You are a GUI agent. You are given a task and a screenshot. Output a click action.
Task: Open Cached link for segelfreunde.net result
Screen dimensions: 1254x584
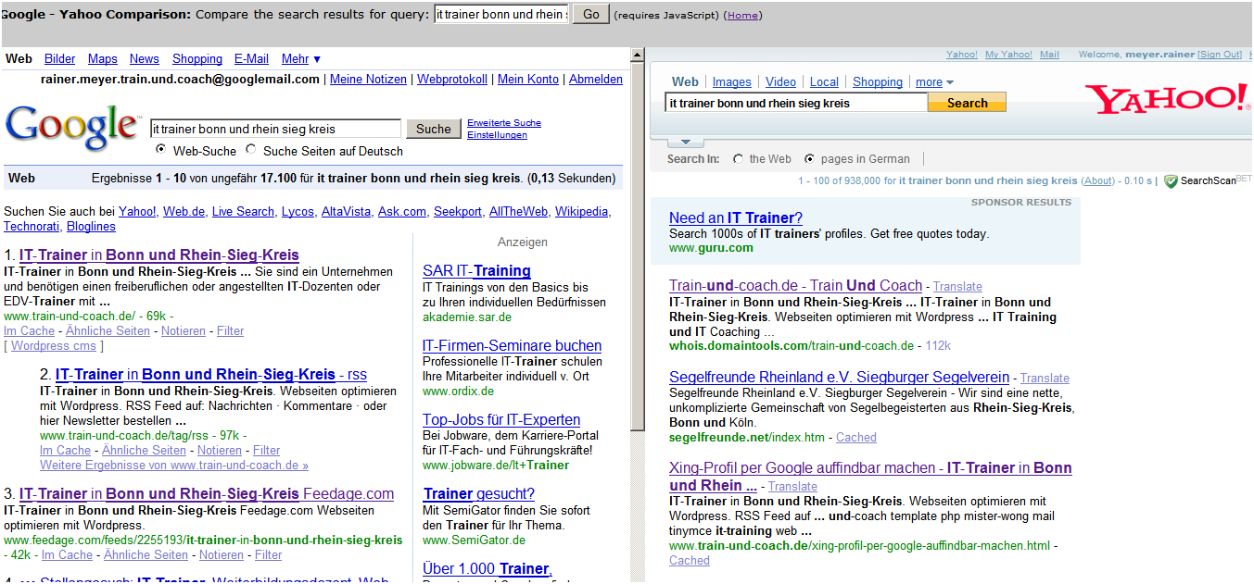click(x=855, y=438)
